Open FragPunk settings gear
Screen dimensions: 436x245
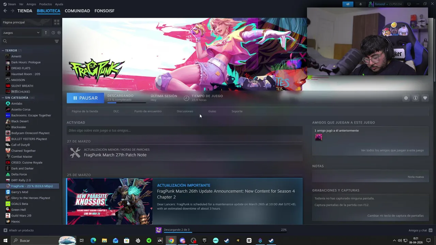coord(406,98)
